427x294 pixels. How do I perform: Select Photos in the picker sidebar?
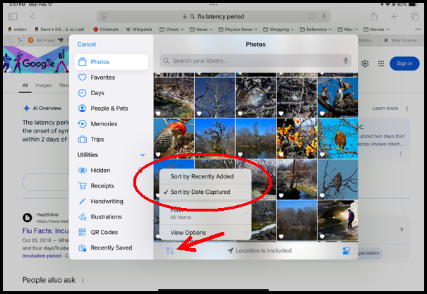[x=111, y=62]
